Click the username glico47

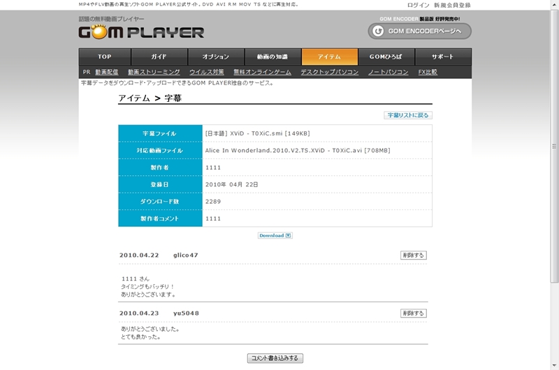[186, 255]
